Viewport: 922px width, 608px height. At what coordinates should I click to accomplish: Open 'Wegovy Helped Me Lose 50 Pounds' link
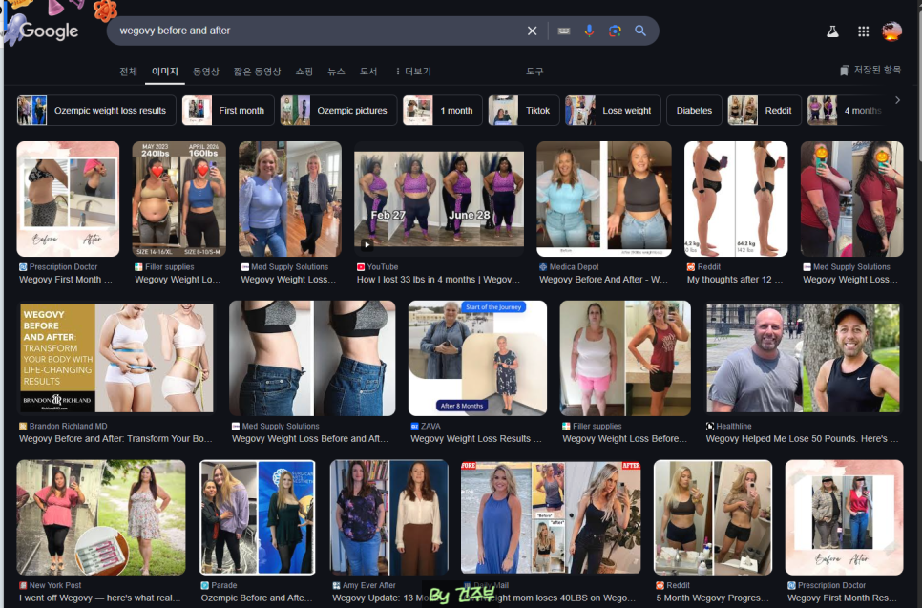click(802, 439)
